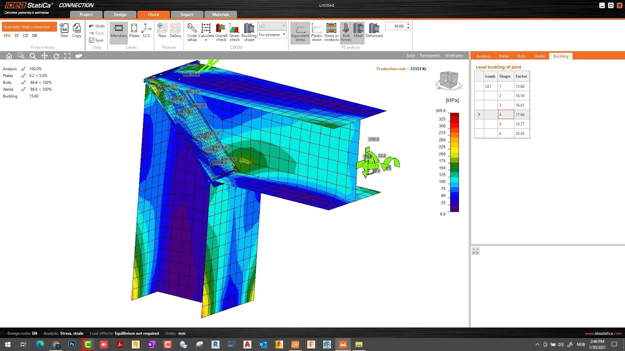Open the Report tab

(x=187, y=15)
